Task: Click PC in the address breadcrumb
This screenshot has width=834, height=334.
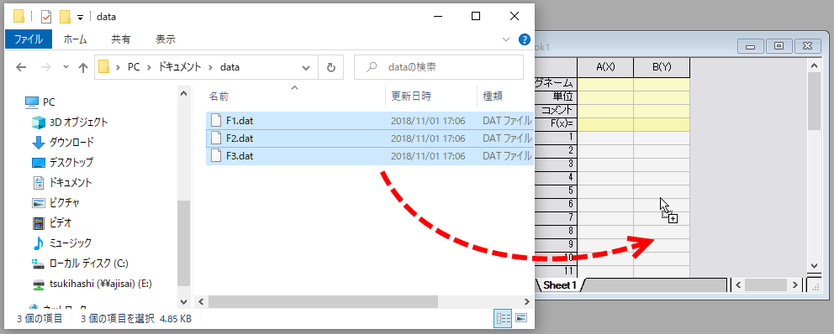Action: click(133, 67)
